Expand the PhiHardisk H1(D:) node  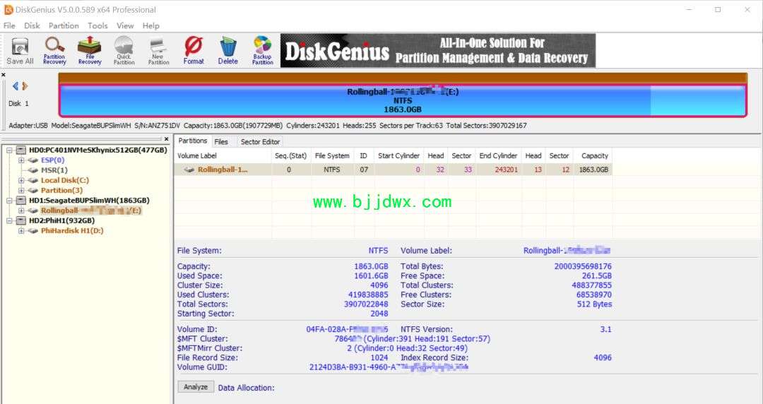coord(21,231)
